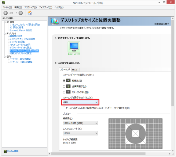Open the デスクトップ(K) menu
This screenshot has width=176, height=157.
(x=30, y=7)
